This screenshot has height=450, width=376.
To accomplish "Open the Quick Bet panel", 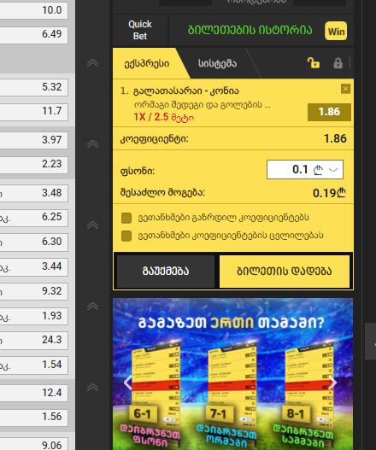I will point(140,30).
